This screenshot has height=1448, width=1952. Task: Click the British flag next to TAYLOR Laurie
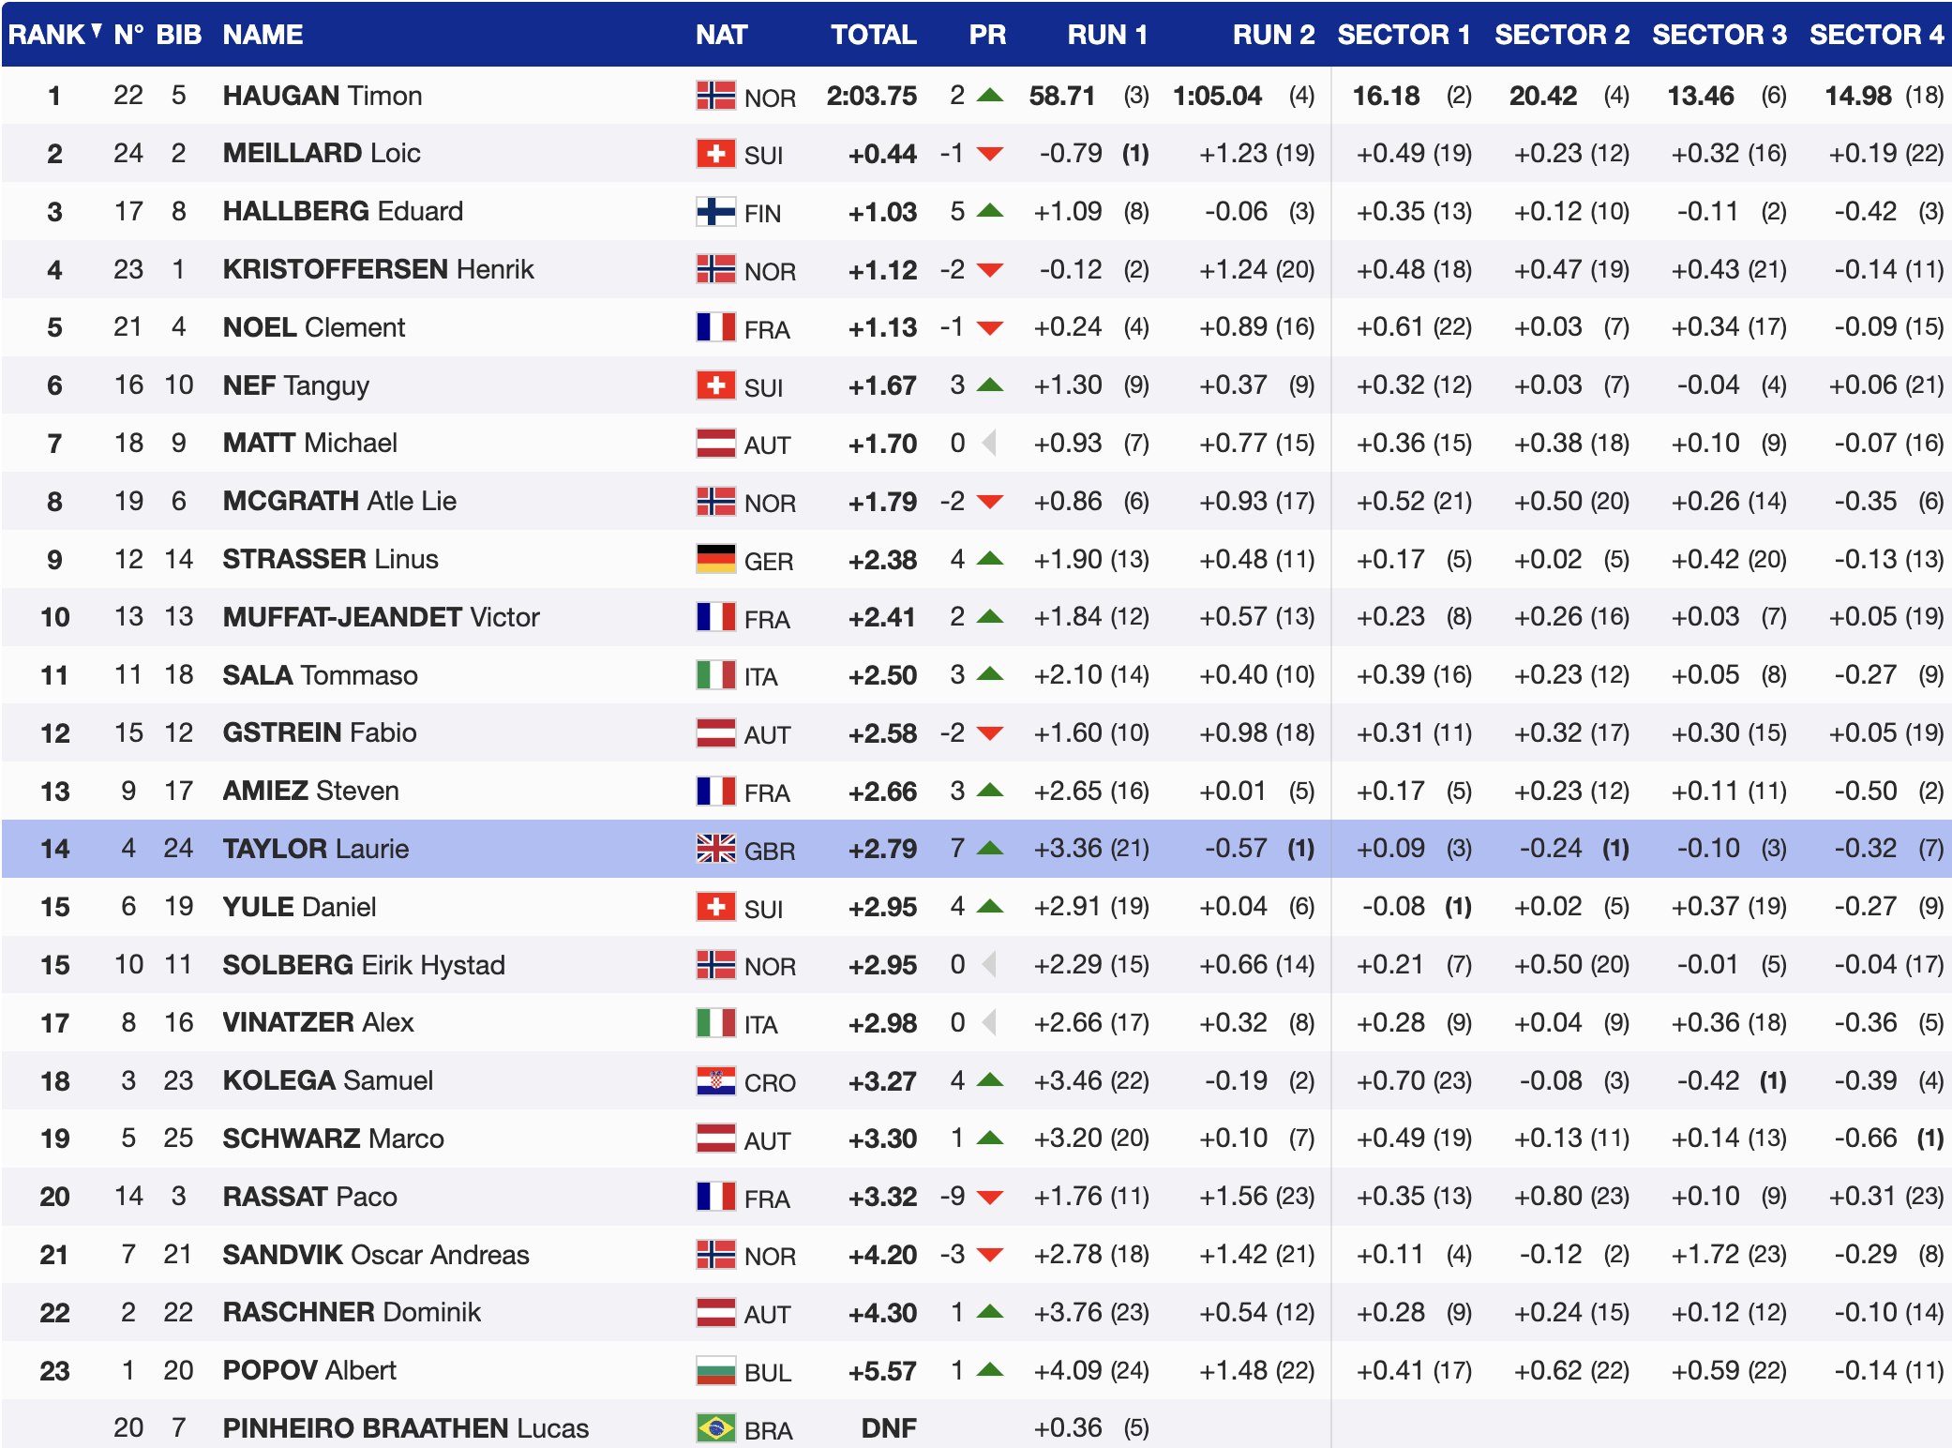click(715, 849)
